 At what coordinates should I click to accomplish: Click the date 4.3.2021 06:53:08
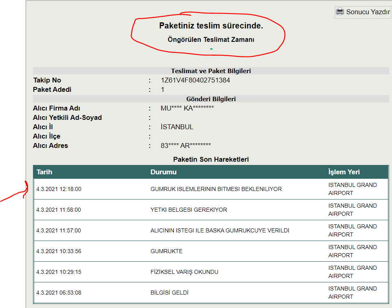coord(59,293)
